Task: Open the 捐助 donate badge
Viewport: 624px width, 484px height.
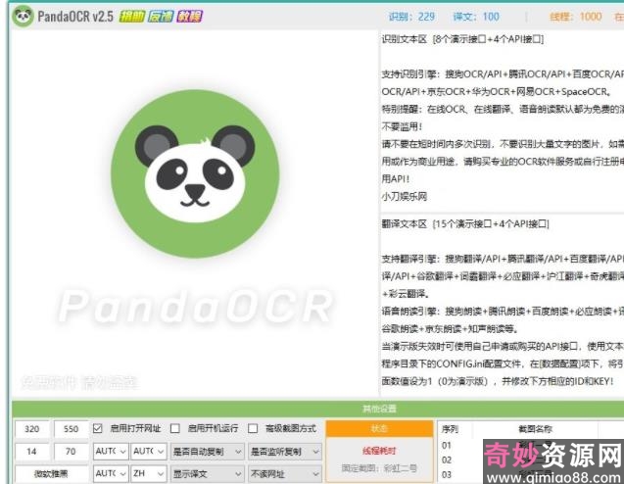Action: pyautogui.click(x=132, y=17)
